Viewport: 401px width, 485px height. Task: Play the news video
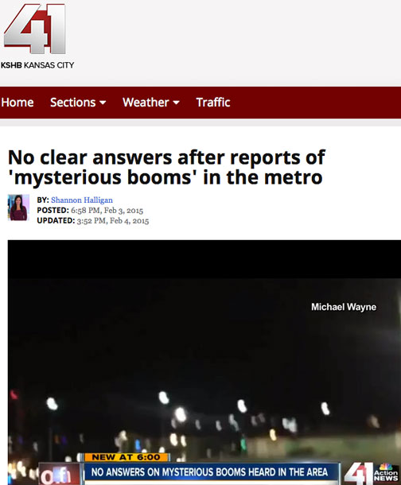pyautogui.click(x=204, y=363)
